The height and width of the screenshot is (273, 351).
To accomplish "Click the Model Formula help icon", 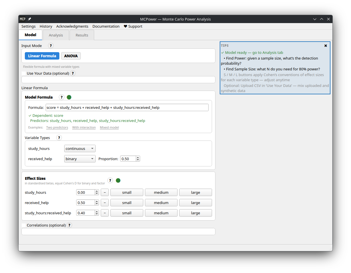I will click(61, 97).
